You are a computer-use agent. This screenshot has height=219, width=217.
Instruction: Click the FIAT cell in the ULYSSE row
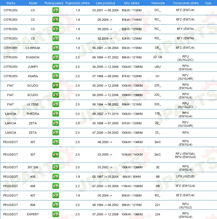[x=11, y=104]
